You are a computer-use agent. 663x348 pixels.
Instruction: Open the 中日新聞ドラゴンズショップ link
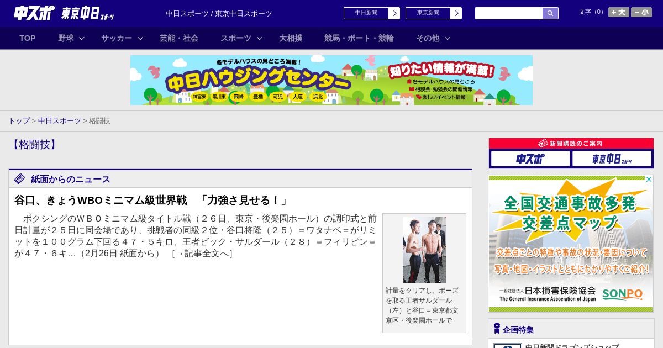572,346
